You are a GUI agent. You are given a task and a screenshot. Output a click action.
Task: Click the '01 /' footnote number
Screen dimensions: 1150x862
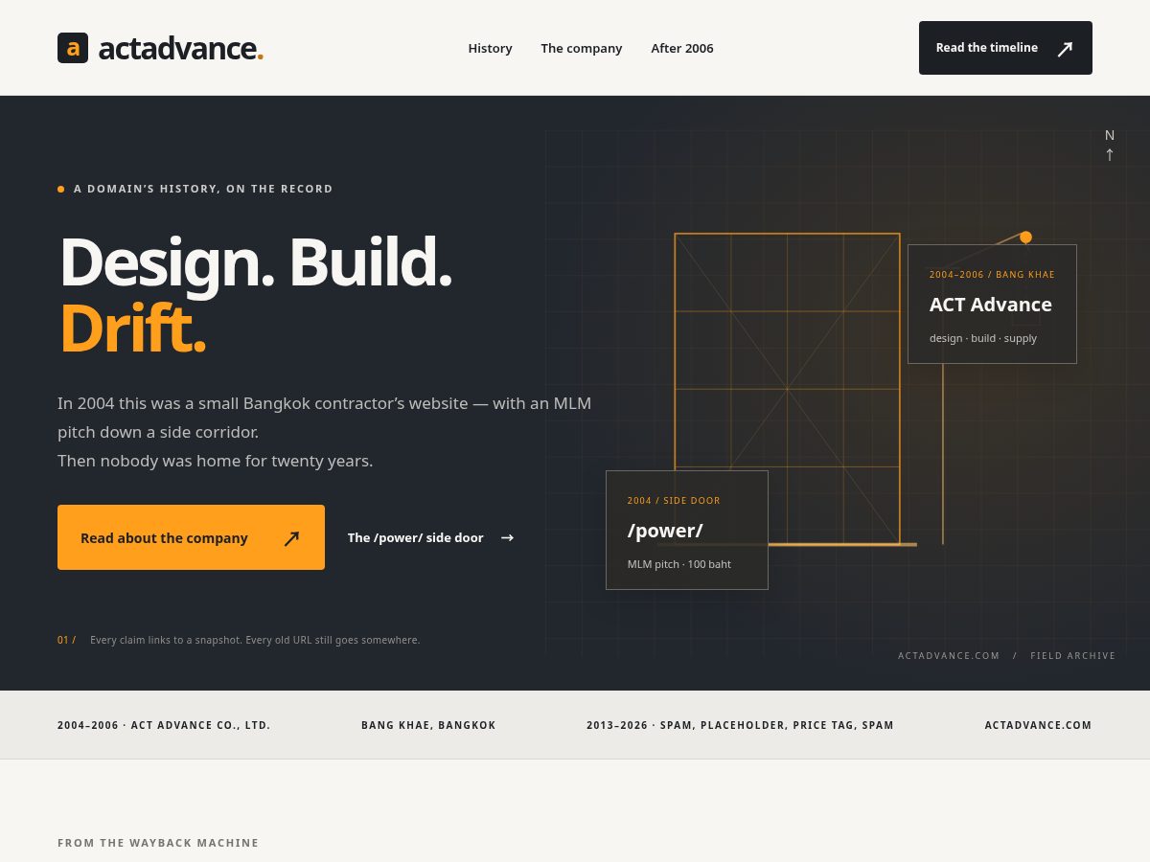(67, 640)
